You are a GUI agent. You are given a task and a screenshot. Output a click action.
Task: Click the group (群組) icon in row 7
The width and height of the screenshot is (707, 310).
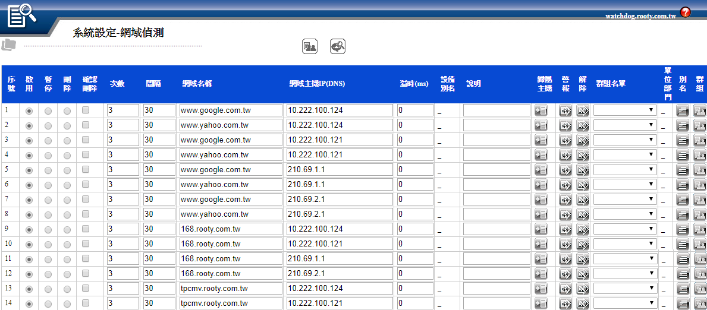(x=699, y=200)
